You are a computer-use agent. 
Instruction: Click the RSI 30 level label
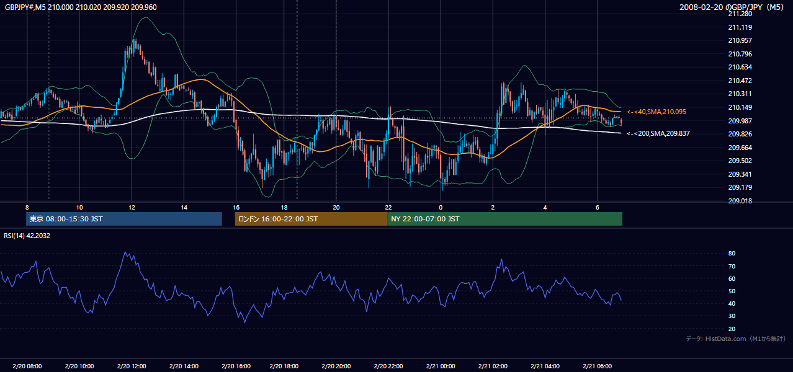point(732,316)
